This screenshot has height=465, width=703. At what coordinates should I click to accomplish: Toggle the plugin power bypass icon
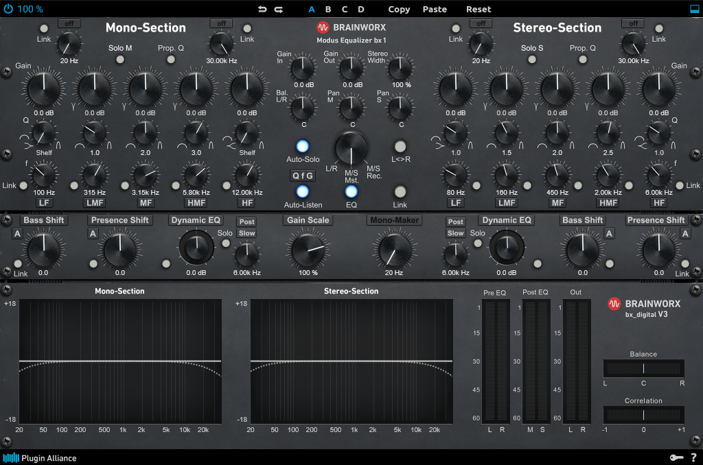[8, 8]
